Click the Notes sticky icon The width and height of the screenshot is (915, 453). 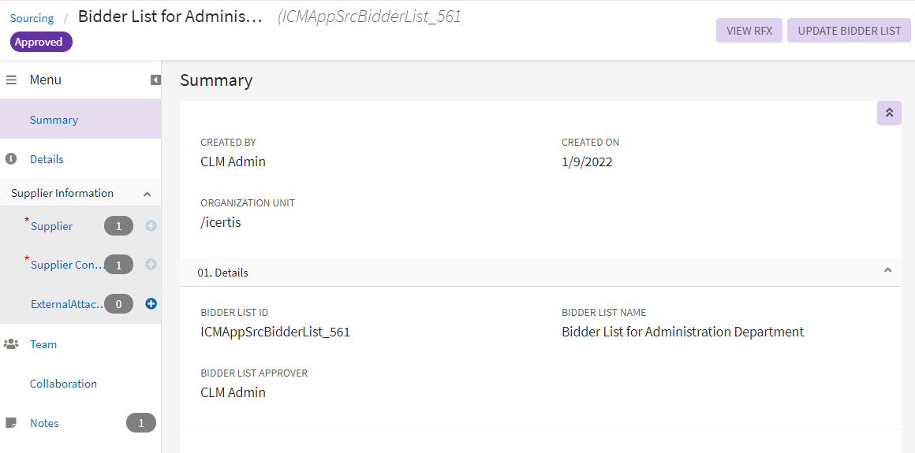(x=11, y=423)
